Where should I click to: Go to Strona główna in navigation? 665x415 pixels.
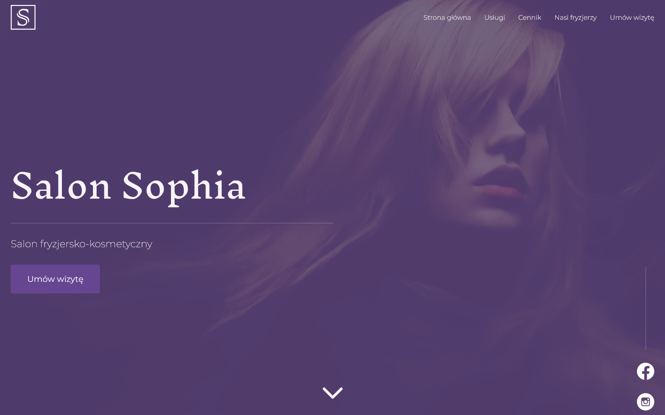(x=447, y=17)
